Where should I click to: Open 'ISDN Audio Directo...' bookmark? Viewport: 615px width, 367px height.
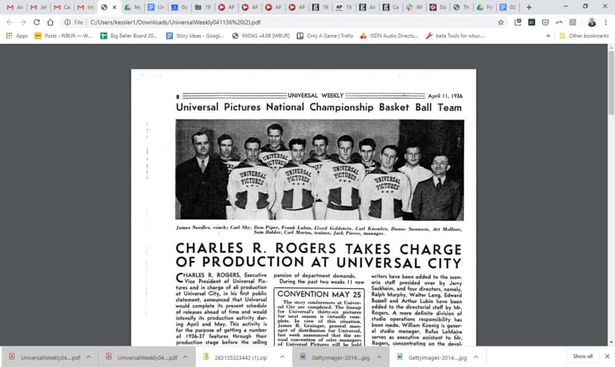click(389, 36)
